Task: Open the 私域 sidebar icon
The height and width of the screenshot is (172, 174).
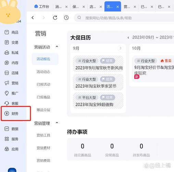Action: tap(7, 53)
